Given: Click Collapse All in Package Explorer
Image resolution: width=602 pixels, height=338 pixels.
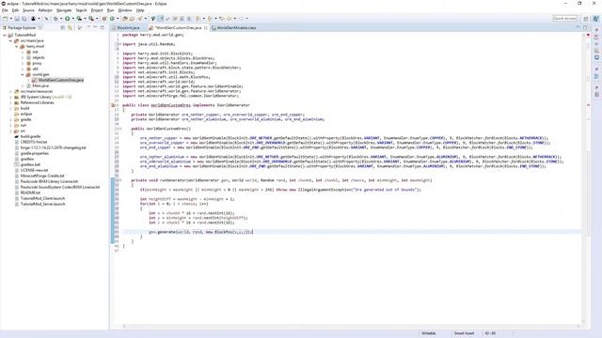Looking at the screenshot, I should (63, 27).
